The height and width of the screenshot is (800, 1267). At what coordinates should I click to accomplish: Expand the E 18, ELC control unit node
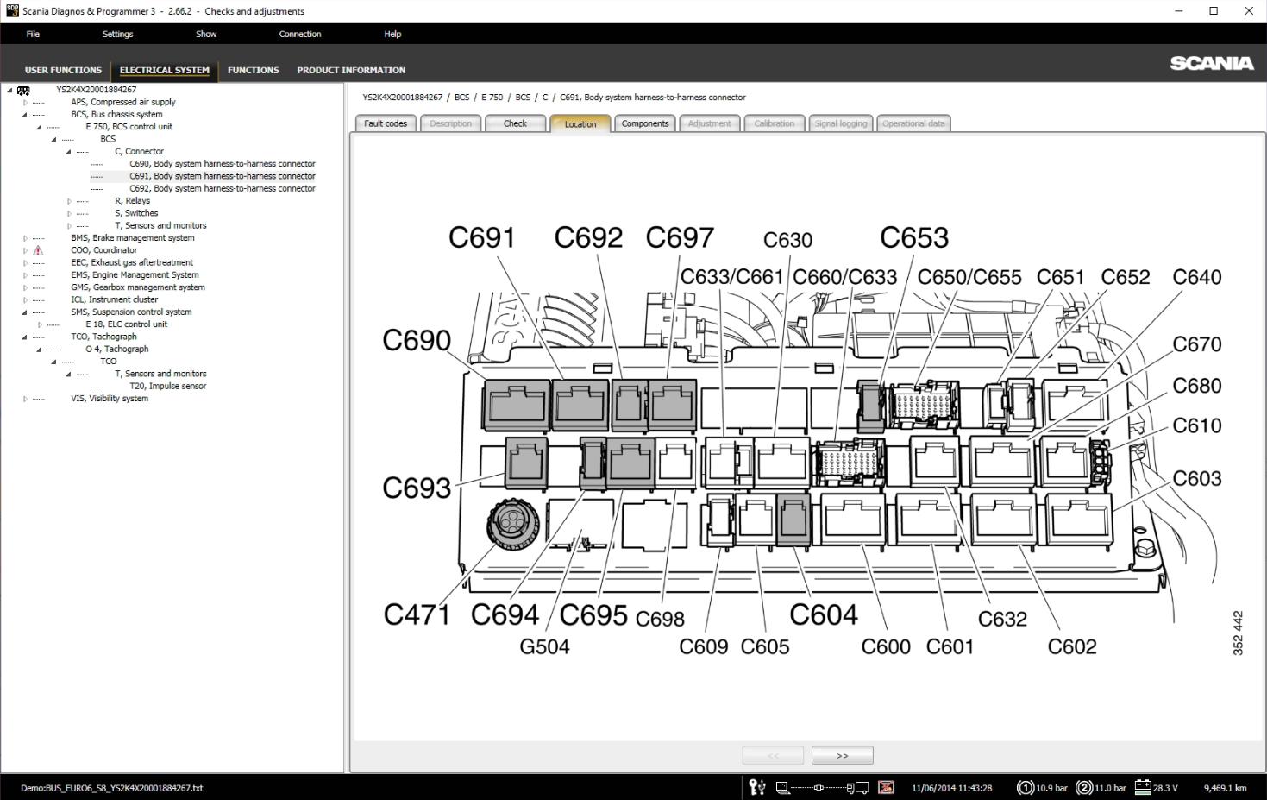tap(40, 324)
